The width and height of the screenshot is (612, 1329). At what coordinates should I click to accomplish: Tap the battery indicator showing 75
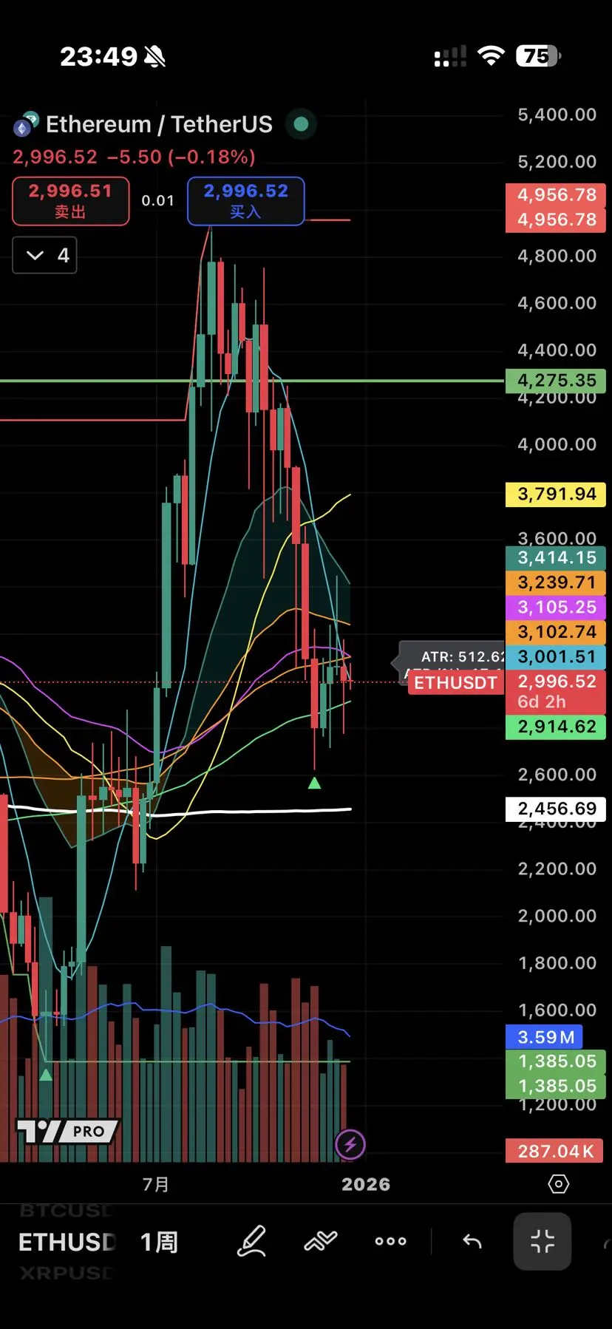pyautogui.click(x=540, y=55)
